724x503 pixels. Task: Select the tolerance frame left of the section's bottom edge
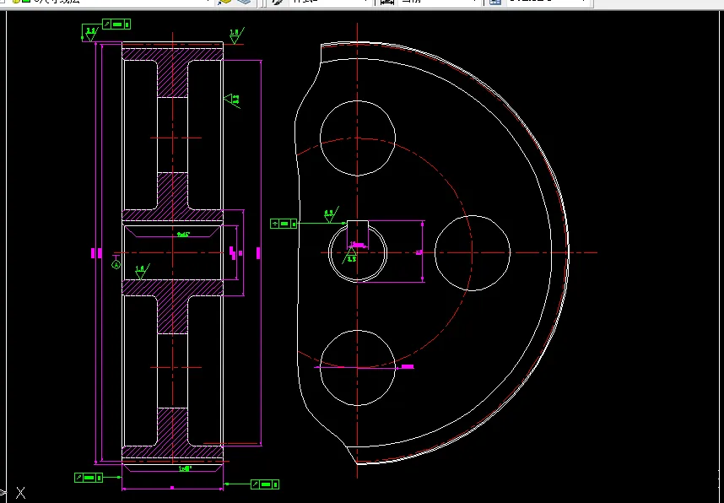click(89, 477)
